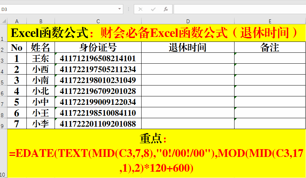Click the name cell '小李'
This screenshot has width=306, height=178.
click(x=40, y=123)
